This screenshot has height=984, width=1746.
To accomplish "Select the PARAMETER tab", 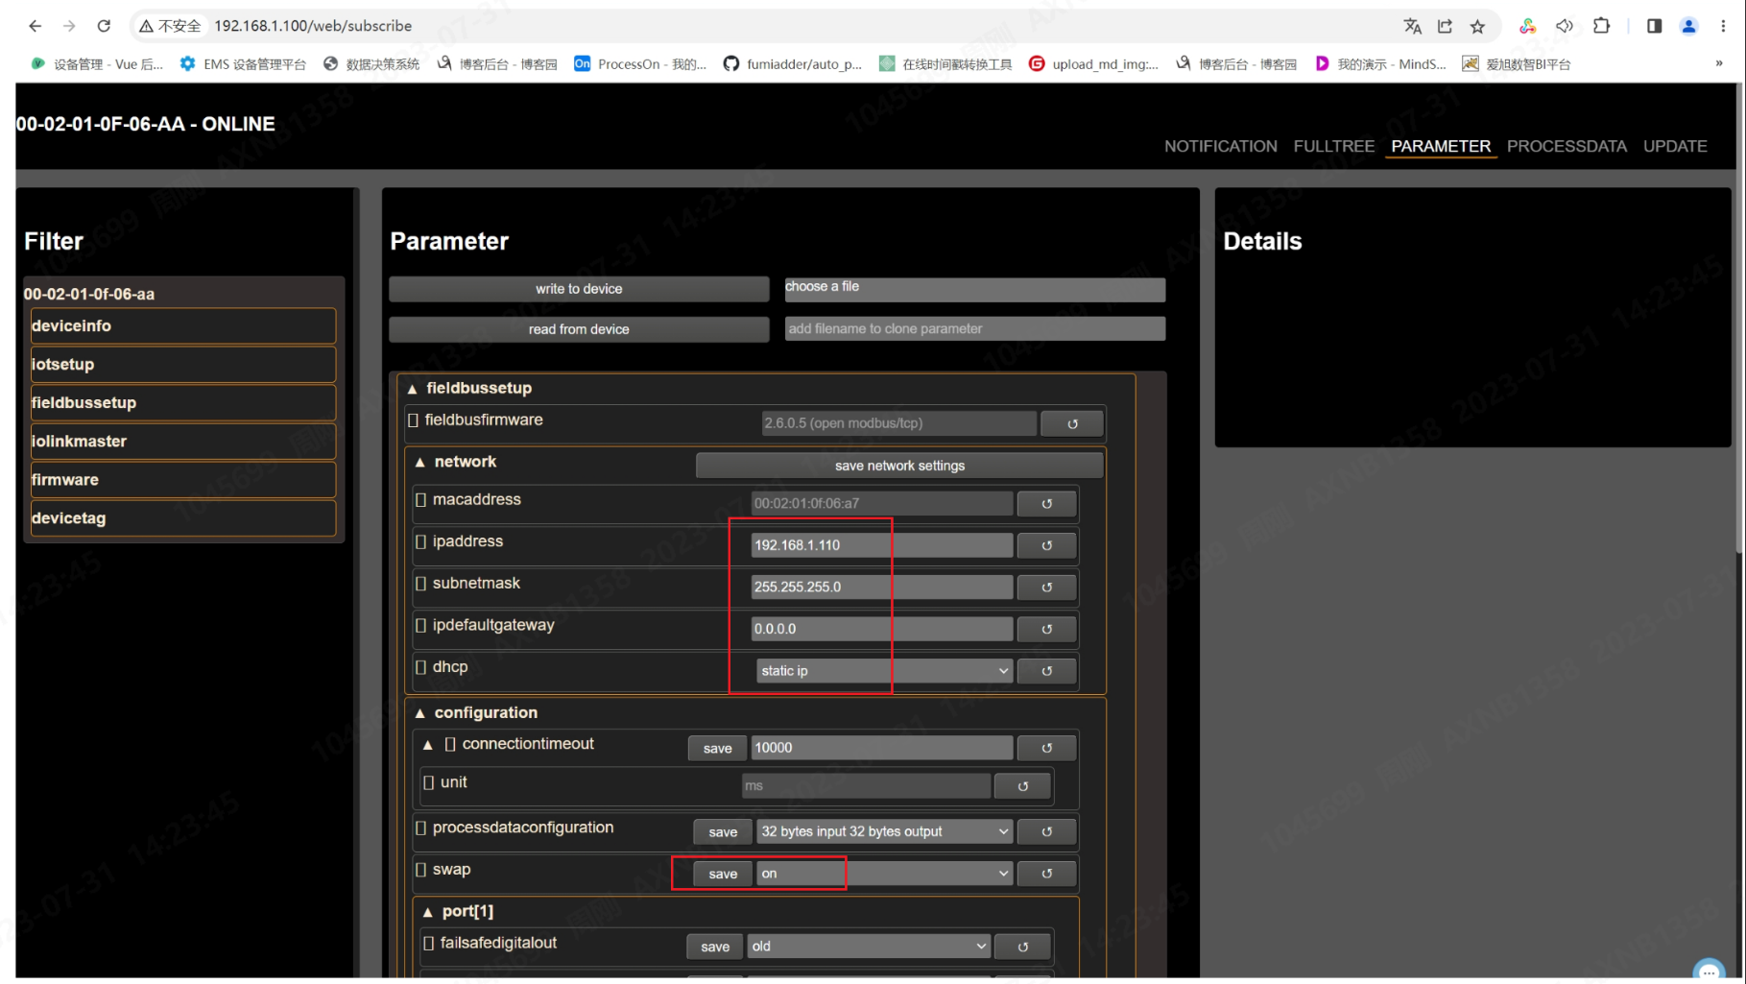I will (x=1441, y=146).
